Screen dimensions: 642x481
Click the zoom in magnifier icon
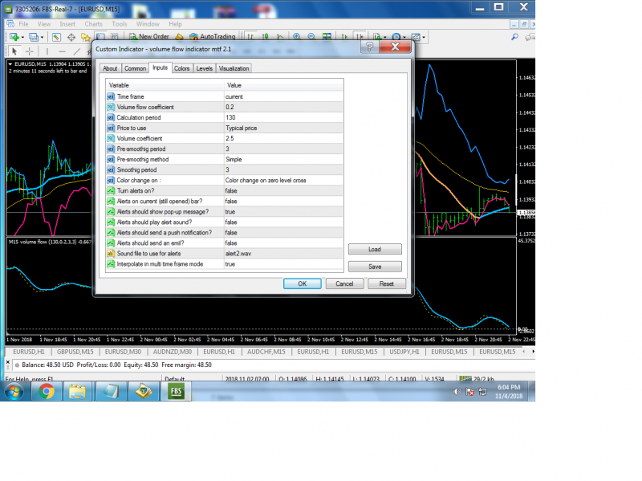297,37
